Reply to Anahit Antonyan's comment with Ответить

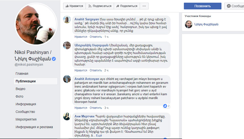(x=96, y=108)
